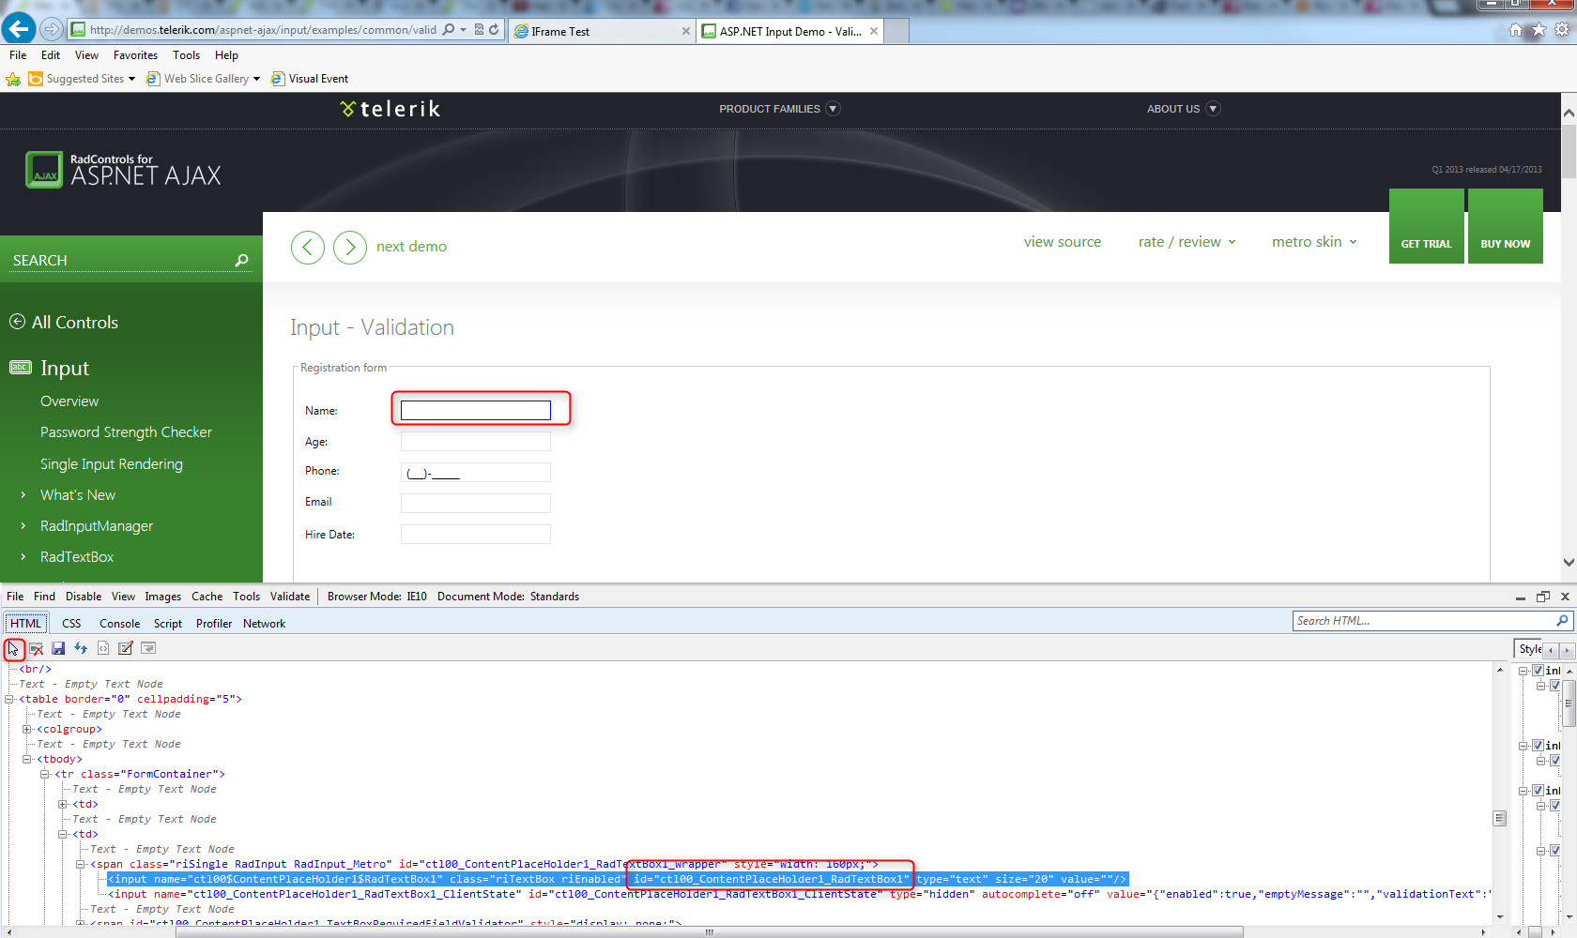Click the address bar search magnifier icon
1577x938 pixels.
click(x=449, y=30)
